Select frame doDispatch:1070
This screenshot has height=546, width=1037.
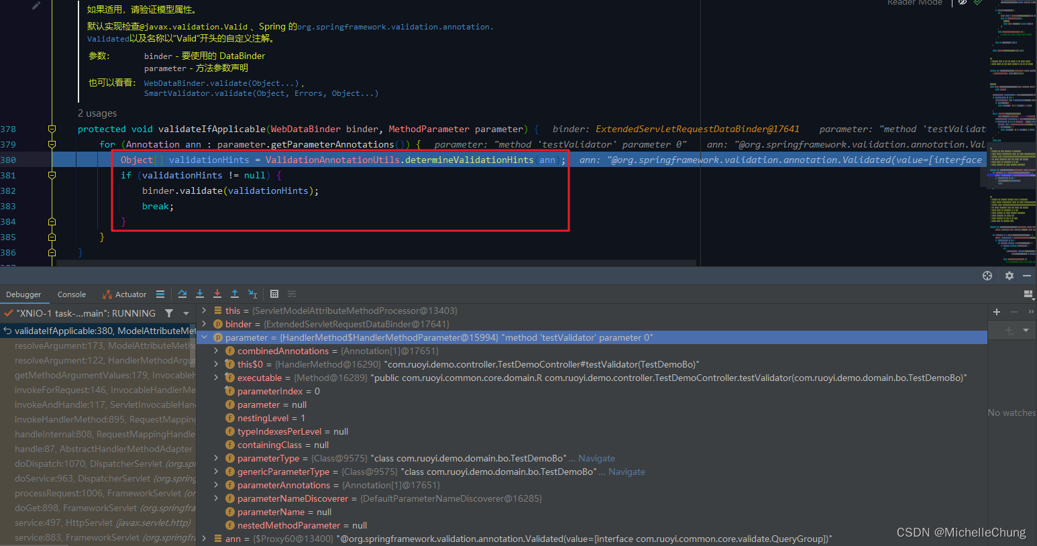[x=98, y=463]
